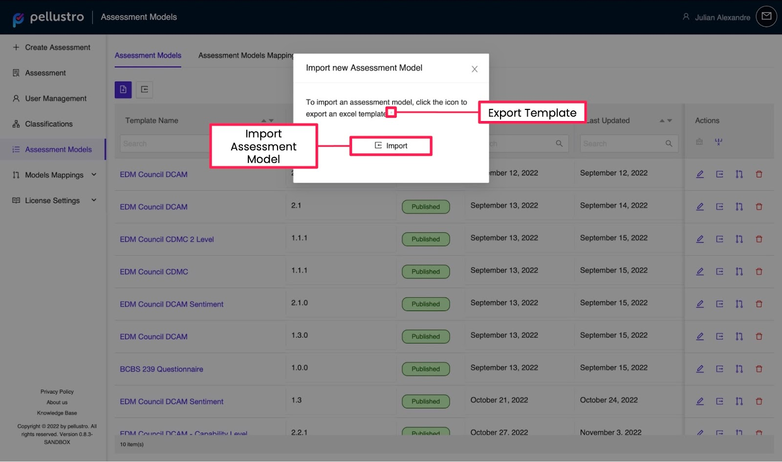Export the DCAM Sentiment 2.1.0 row

[x=719, y=304]
